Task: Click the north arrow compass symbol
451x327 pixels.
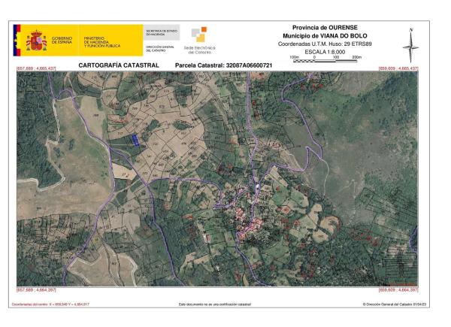Action: click(x=410, y=46)
